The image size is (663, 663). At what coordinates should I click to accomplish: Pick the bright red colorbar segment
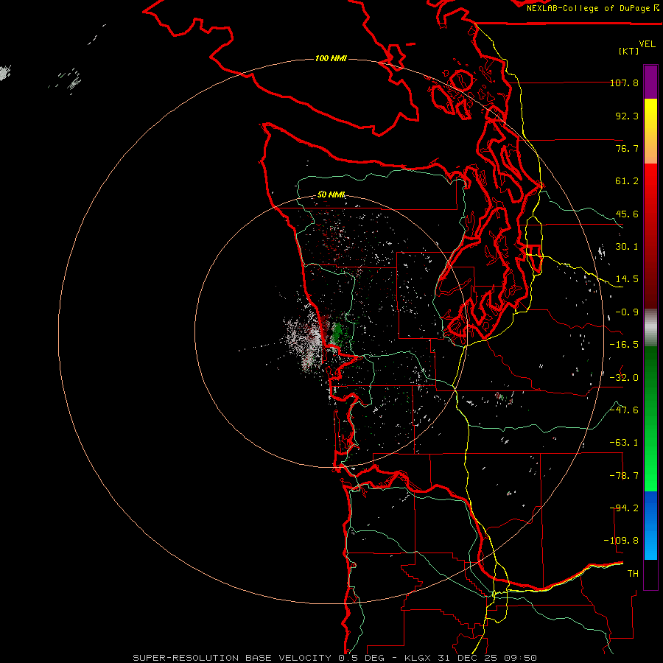tap(650, 182)
